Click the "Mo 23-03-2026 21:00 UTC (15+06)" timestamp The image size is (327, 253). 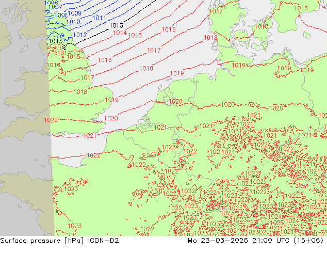[255, 241]
